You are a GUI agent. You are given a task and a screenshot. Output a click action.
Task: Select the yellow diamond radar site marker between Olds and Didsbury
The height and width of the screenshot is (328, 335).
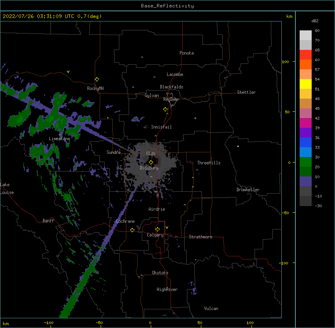151,162
